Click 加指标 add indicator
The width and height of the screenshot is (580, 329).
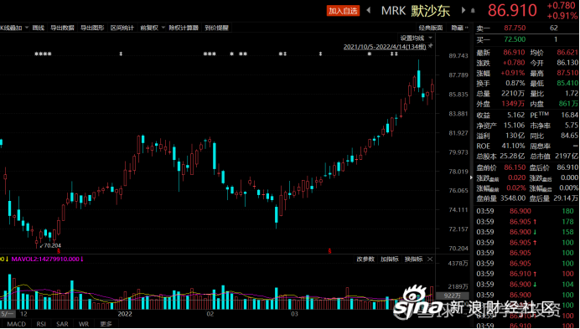point(390,260)
